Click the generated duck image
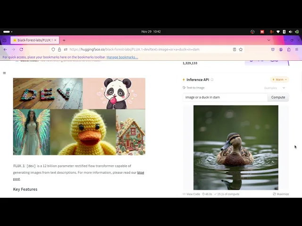This screenshot has height=226, width=302. 236,147
